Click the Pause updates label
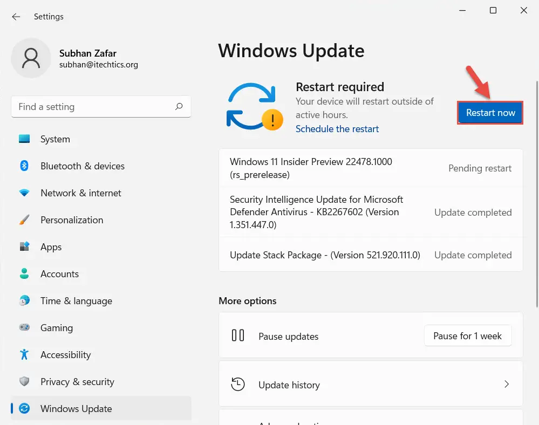The height and width of the screenshot is (425, 539). (x=289, y=337)
